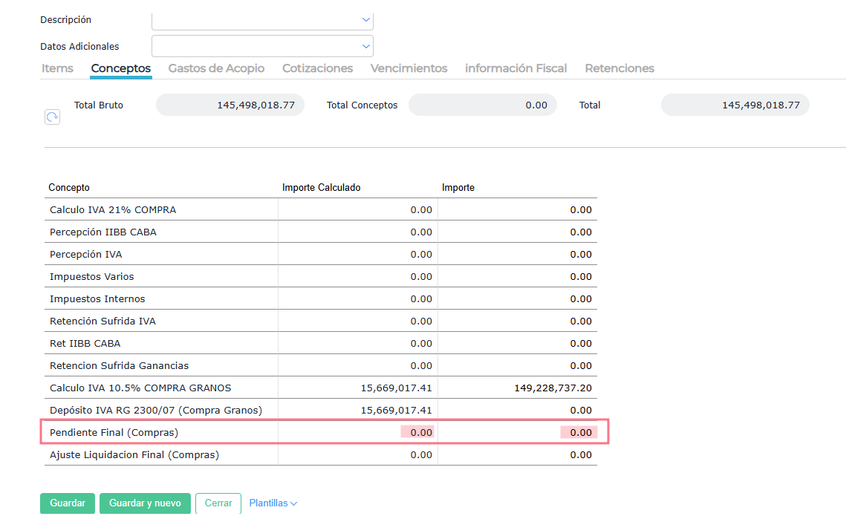Select the Retenciones tab
Viewport: 846px width, 519px height.
pos(619,68)
